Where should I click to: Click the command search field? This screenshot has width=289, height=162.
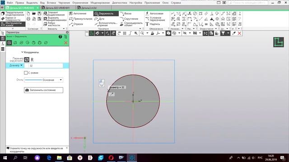pos(248,3)
